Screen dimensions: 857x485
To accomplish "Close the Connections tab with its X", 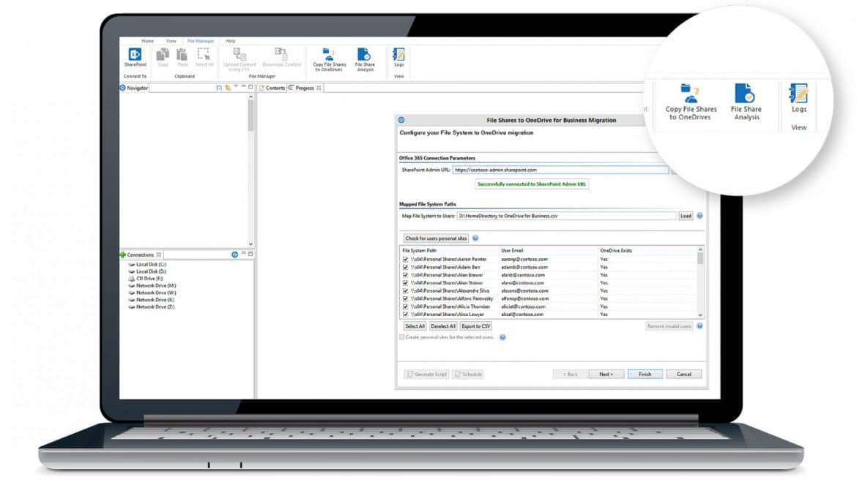I will (x=158, y=255).
